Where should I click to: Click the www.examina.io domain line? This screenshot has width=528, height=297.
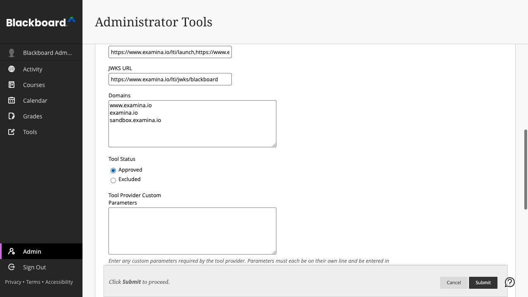click(131, 105)
